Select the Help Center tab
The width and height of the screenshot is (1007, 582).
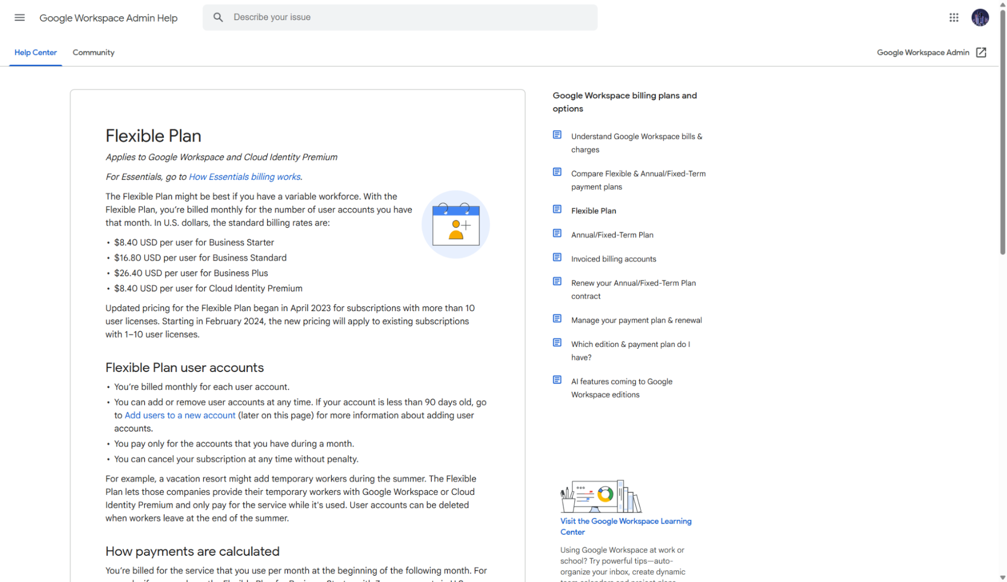(x=36, y=52)
